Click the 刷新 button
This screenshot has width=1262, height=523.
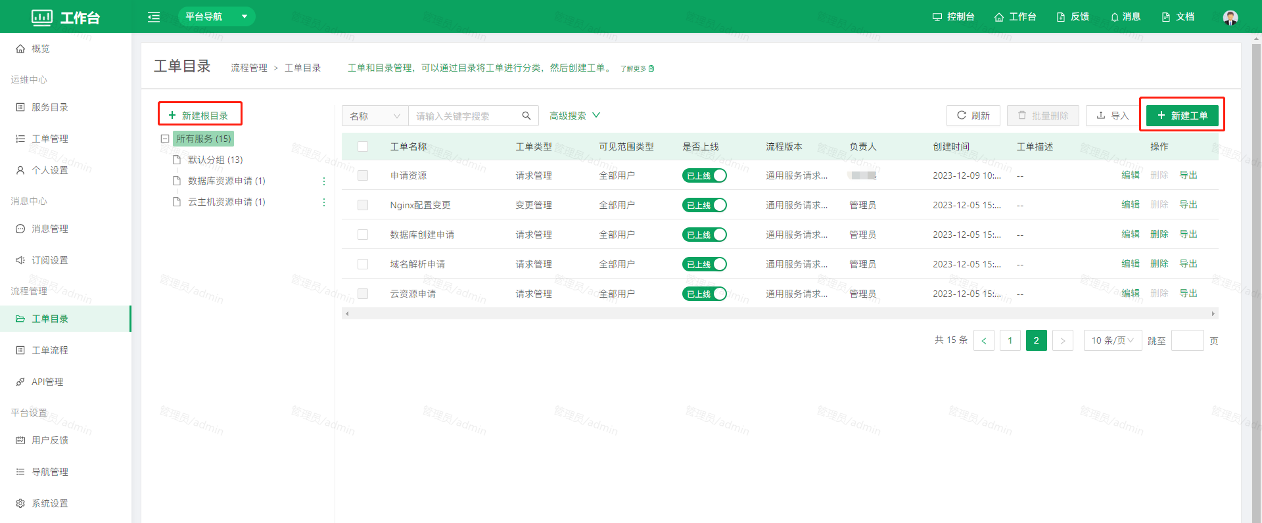[973, 116]
